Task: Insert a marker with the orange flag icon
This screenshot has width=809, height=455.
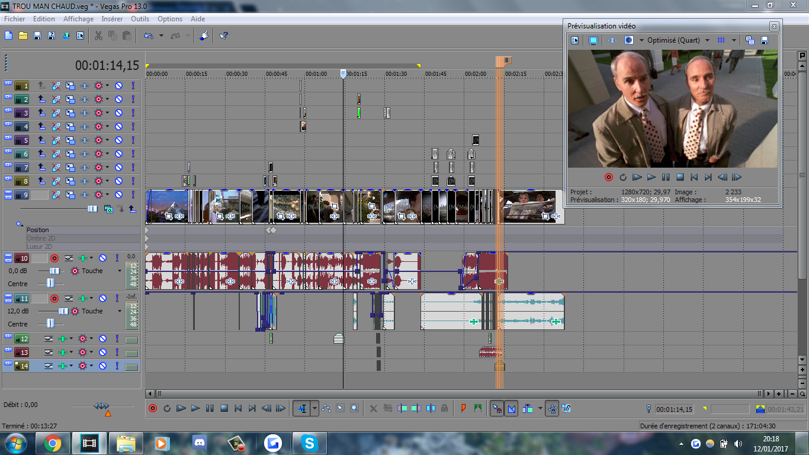Action: 463,408
